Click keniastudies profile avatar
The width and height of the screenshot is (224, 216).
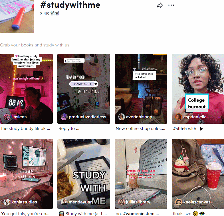point(7,202)
